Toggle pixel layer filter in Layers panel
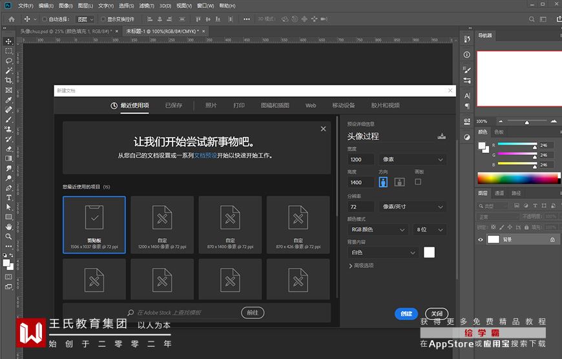The height and width of the screenshot is (359, 562). [x=517, y=206]
